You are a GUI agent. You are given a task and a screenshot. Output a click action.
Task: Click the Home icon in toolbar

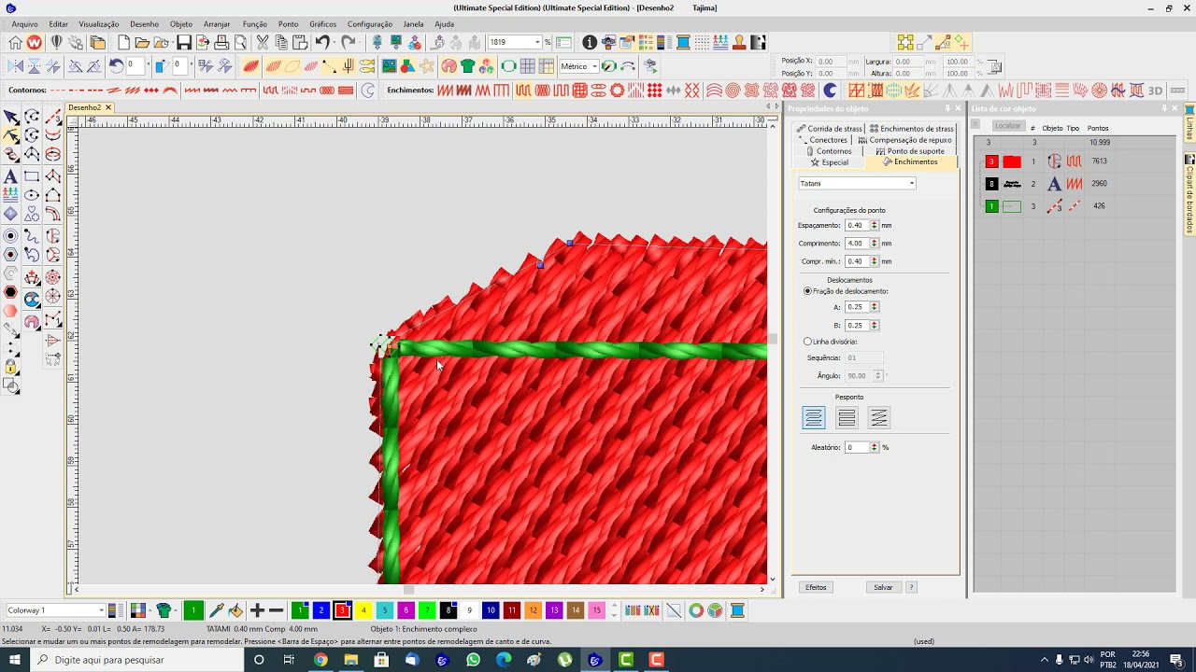point(15,42)
